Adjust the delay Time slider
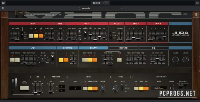This screenshot has width=200, height=102. tap(105, 59)
